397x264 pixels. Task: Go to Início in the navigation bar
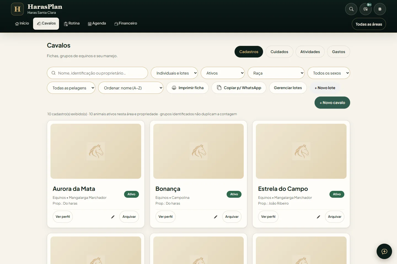22,24
